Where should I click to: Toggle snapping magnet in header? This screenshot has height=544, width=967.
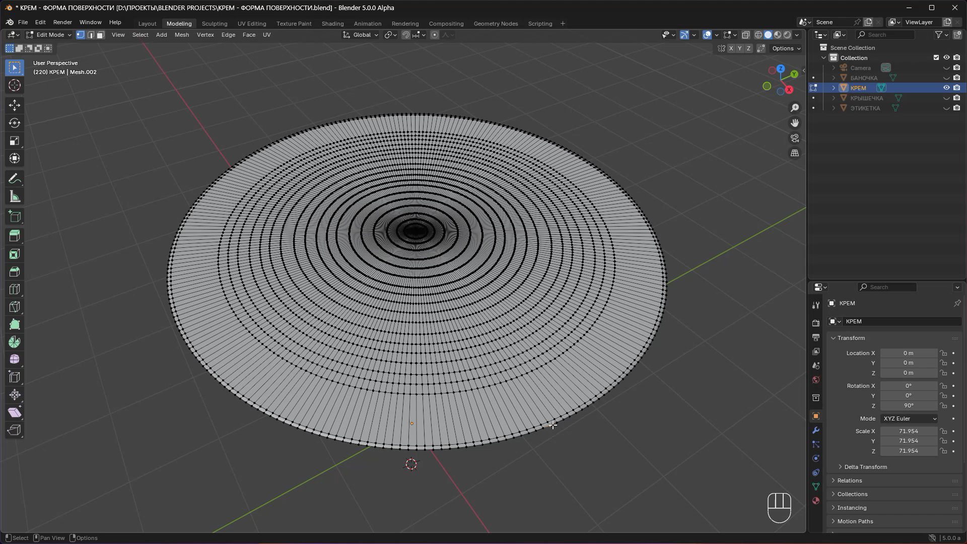[x=406, y=35]
